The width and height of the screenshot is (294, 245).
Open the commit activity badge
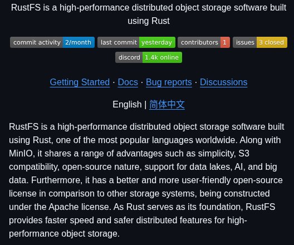[52, 42]
